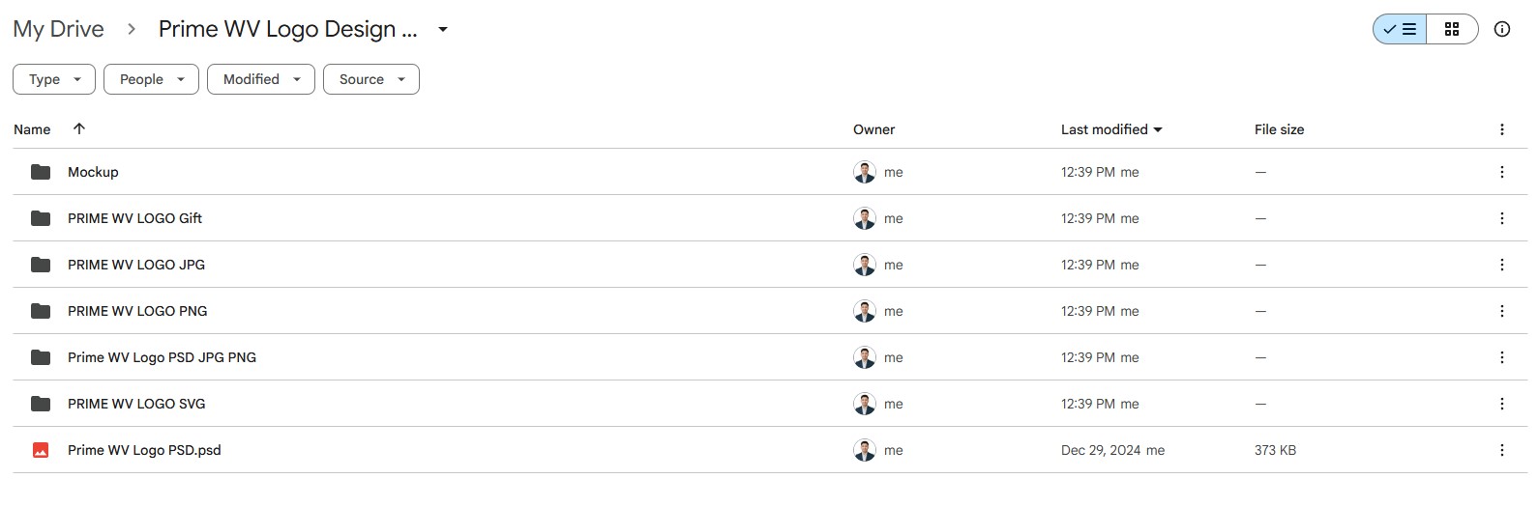Select the PRIME WV LOGO SVG folder row
This screenshot has width=1538, height=507.
pos(770,404)
